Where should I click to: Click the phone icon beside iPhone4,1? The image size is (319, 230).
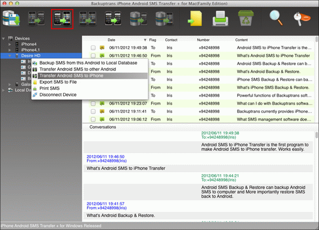(x=16, y=50)
